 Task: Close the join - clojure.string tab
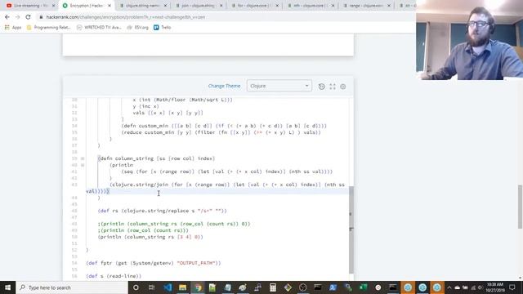click(x=221, y=6)
